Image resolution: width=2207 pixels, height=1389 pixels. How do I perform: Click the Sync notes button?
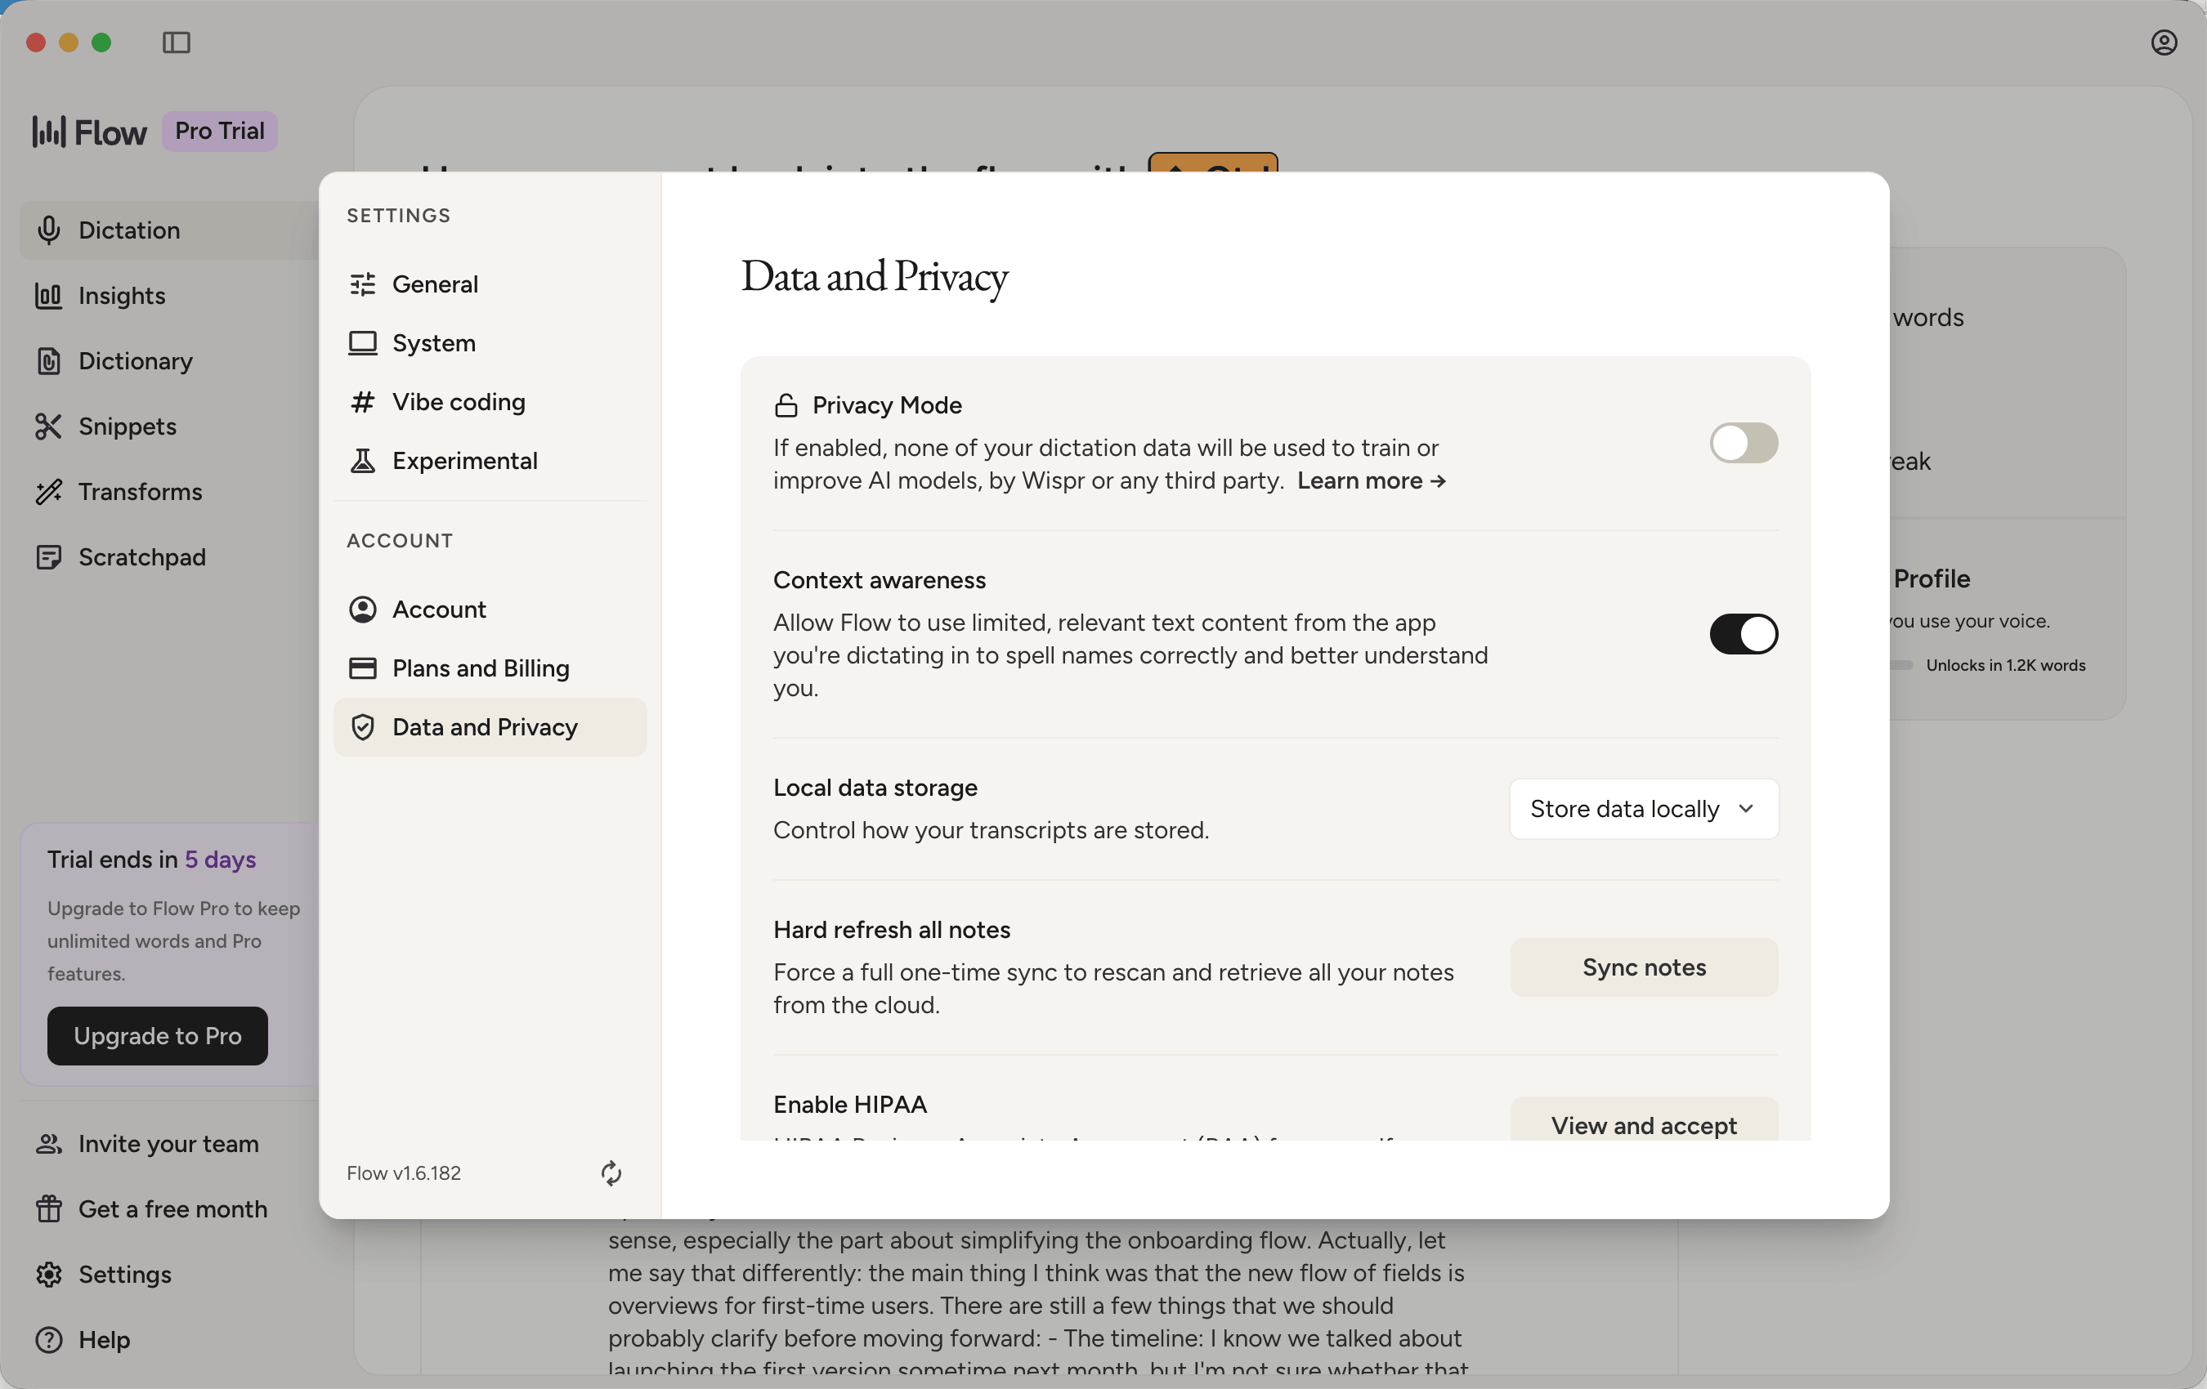pyautogui.click(x=1643, y=967)
